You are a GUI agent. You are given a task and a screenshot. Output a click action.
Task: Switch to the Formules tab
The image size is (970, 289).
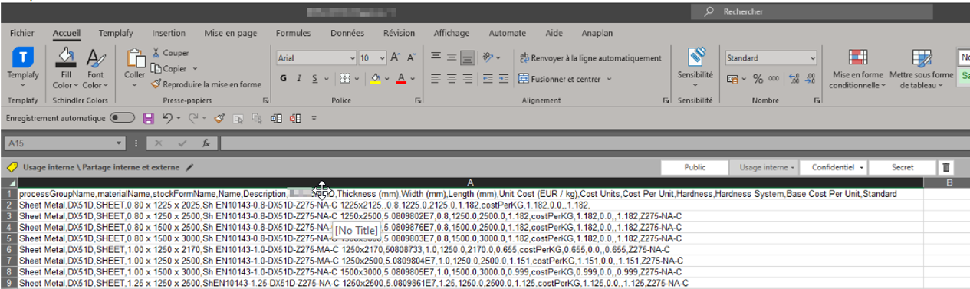(293, 33)
